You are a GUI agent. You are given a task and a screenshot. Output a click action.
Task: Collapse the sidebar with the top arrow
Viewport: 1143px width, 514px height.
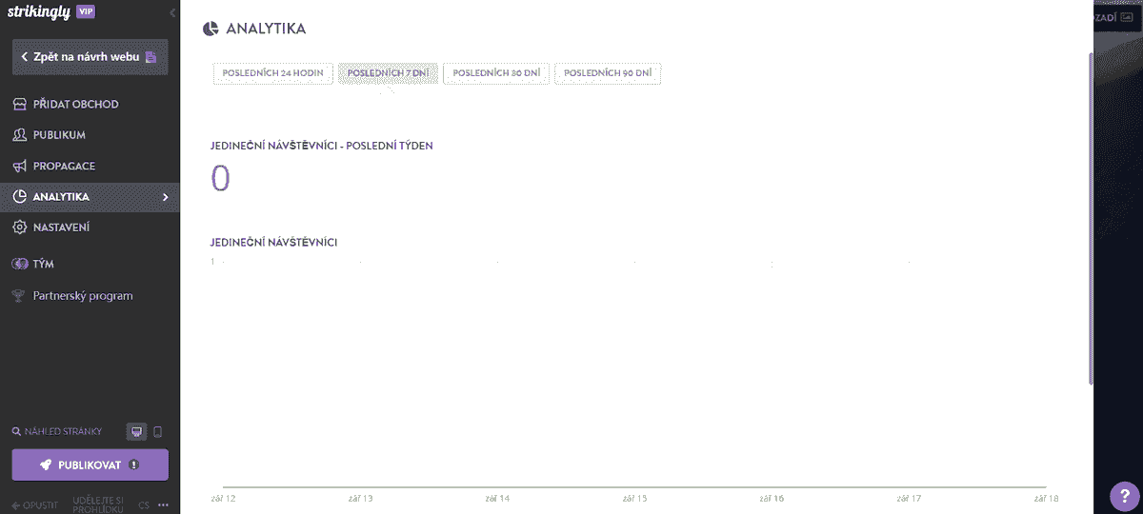(171, 13)
